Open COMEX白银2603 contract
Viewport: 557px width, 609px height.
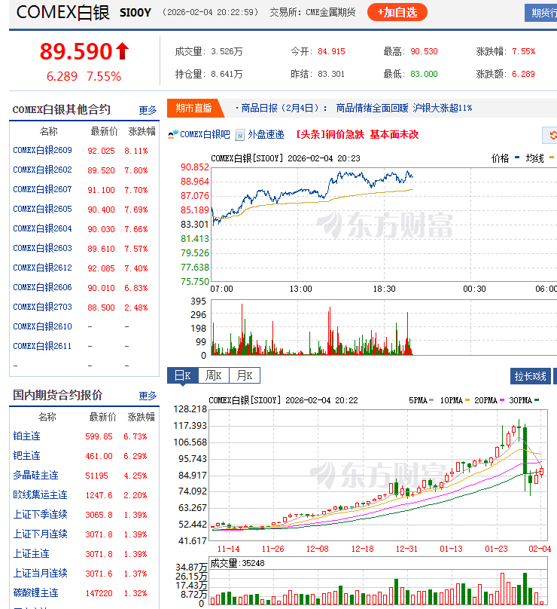[42, 248]
